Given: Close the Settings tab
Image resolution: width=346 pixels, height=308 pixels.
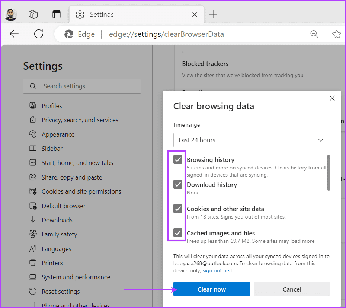Looking at the screenshot, I should click(x=195, y=15).
